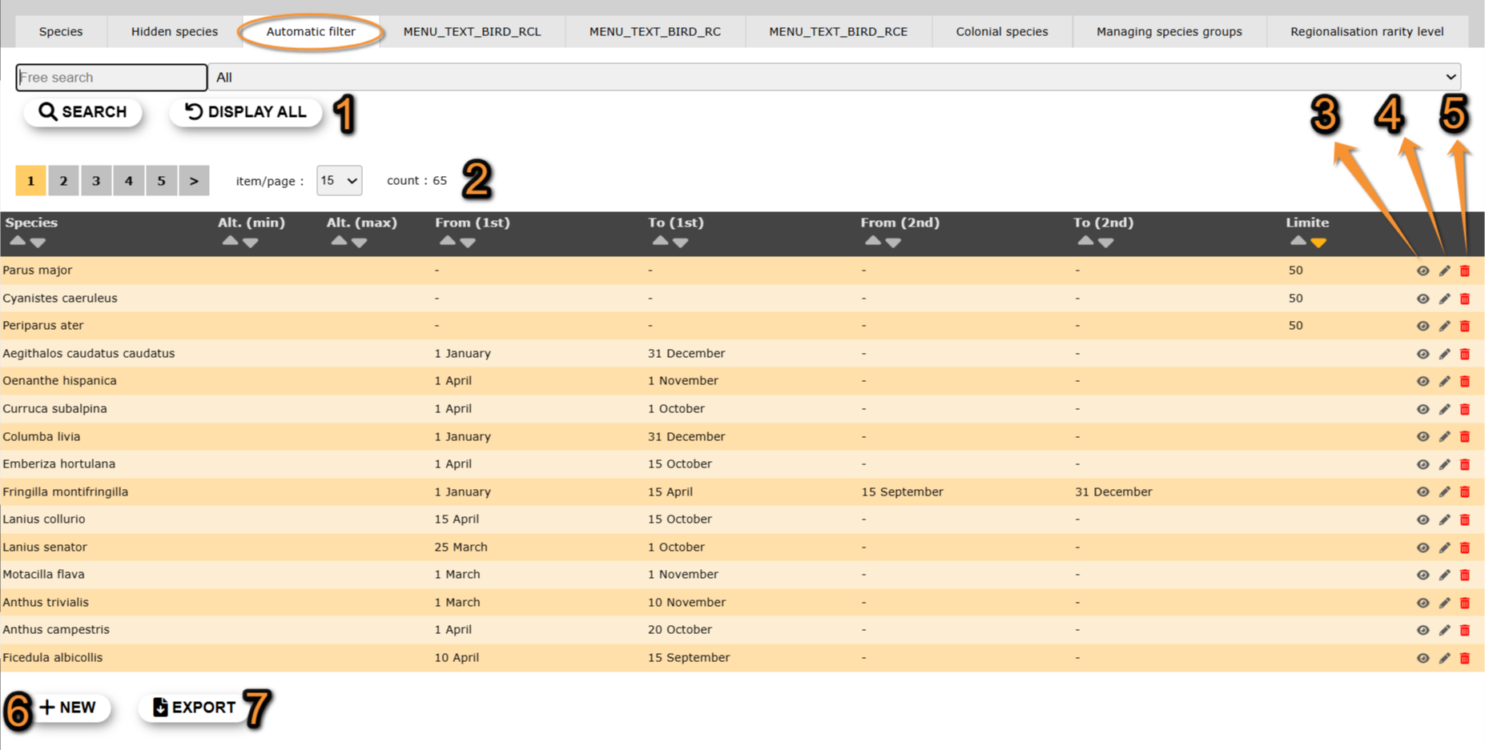
Task: Click pencil icon for Columba livia
Action: (1444, 437)
